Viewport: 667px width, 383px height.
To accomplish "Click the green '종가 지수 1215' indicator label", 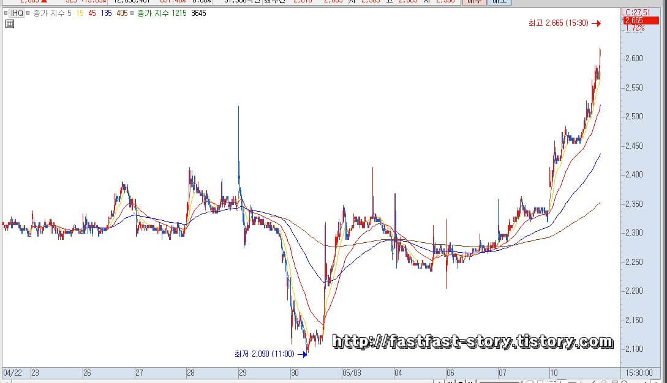I will (x=162, y=13).
